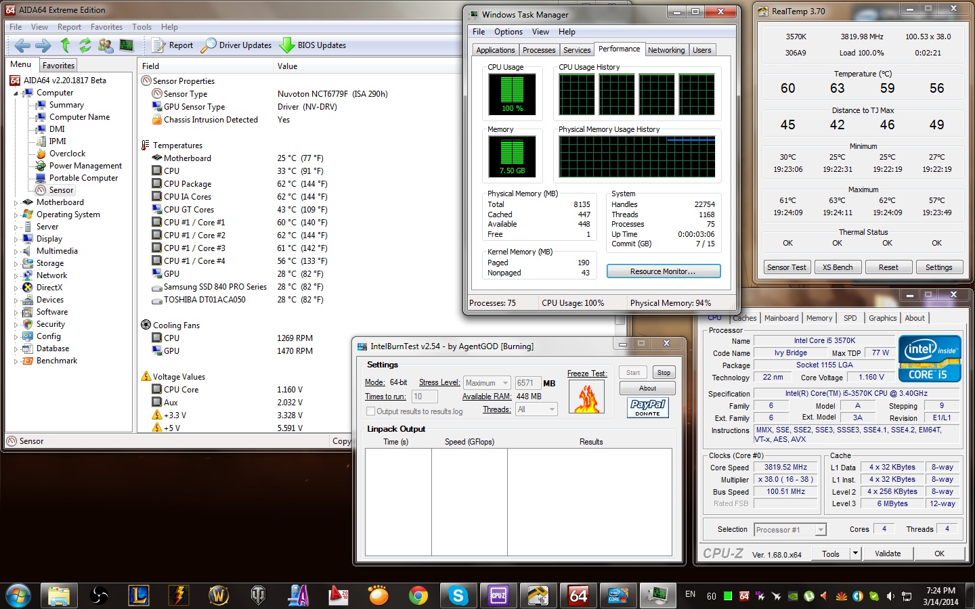Click the Google Chrome taskbar icon

[x=418, y=595]
